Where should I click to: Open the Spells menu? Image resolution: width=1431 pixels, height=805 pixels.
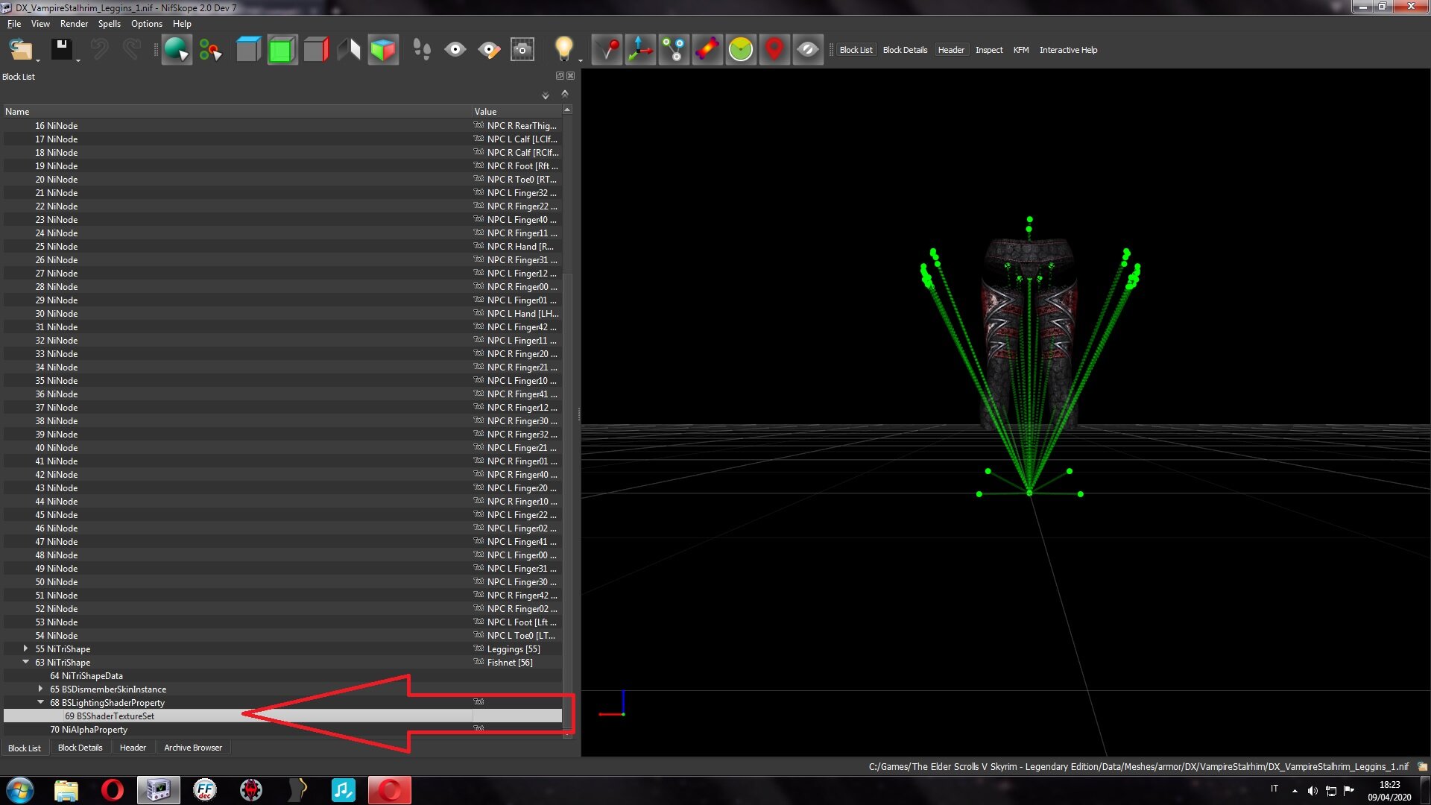(109, 24)
